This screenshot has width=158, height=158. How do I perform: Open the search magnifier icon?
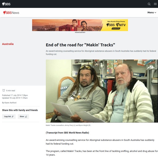point(149,4)
